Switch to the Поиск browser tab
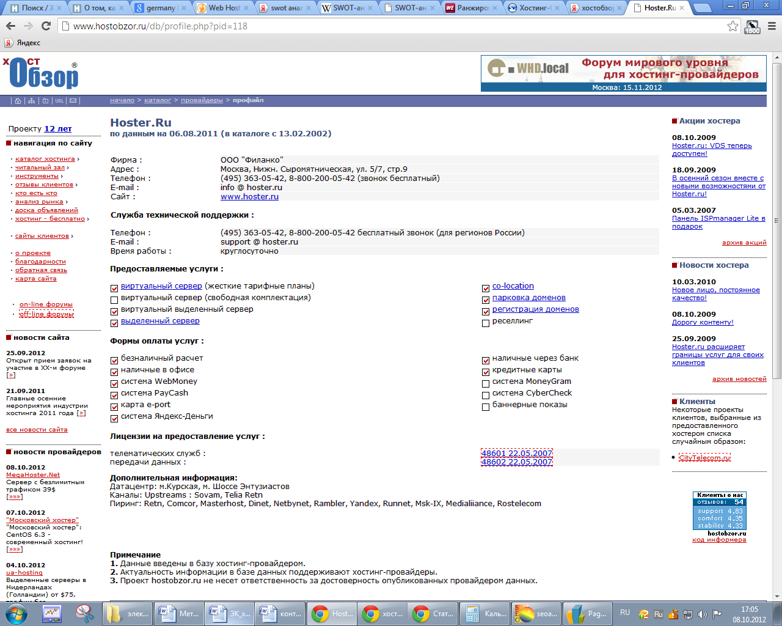 pyautogui.click(x=35, y=8)
